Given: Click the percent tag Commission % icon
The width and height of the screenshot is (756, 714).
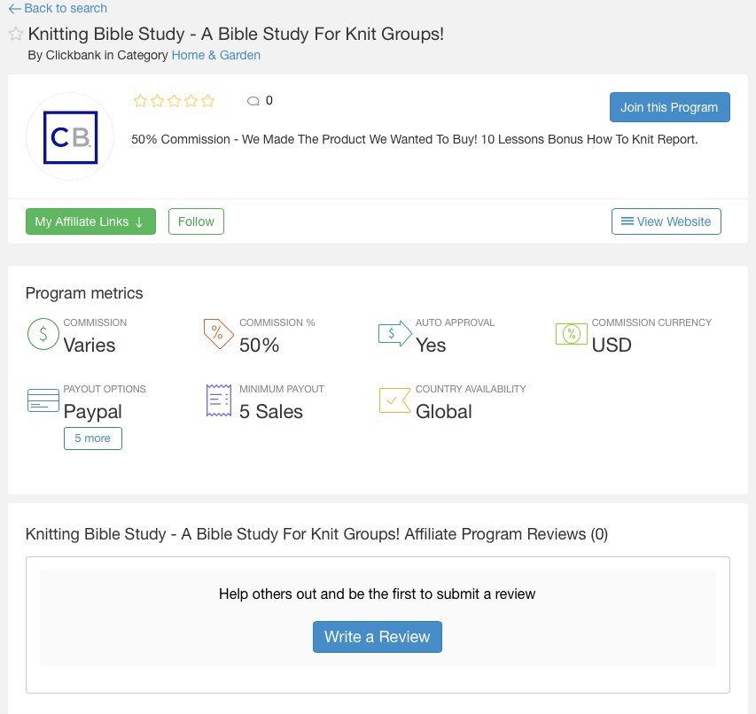Looking at the screenshot, I should (x=218, y=333).
